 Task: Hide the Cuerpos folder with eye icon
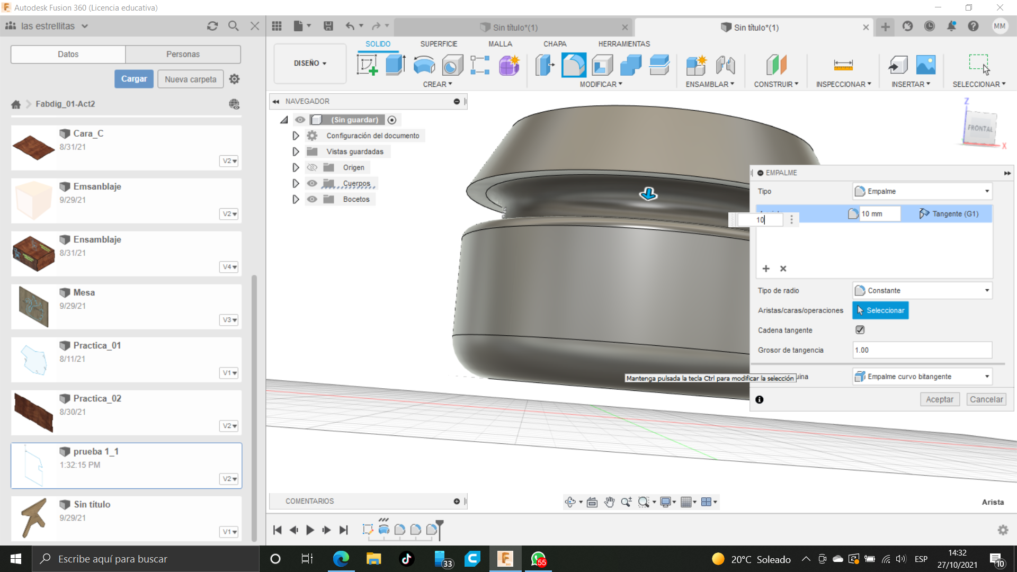[x=313, y=183]
